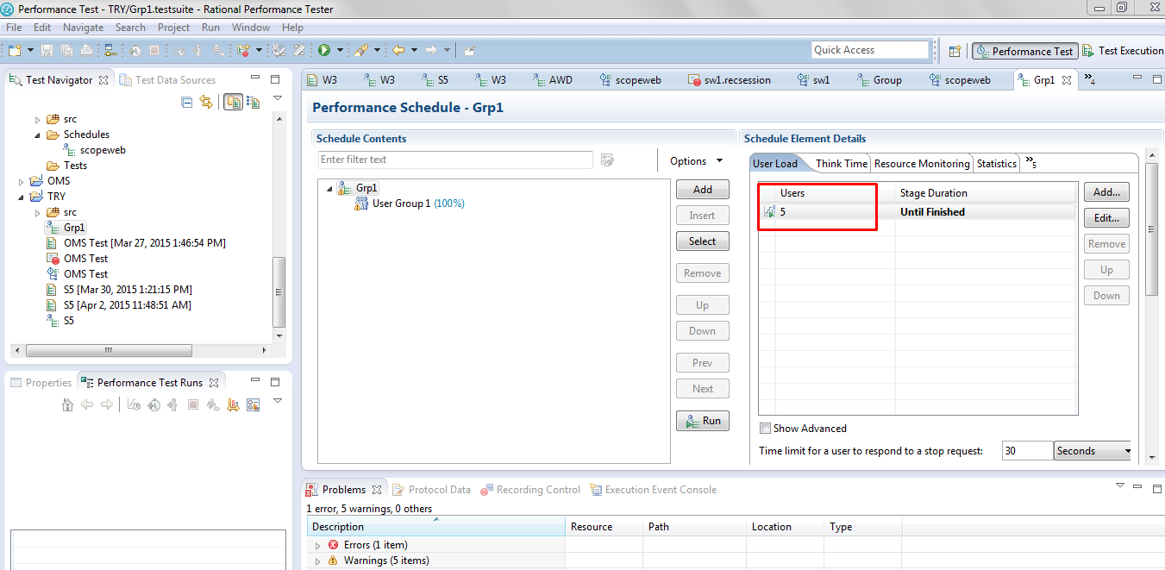Open the Run toolbar dropdown arrow
Viewport: 1165px width, 570px height.
340,50
